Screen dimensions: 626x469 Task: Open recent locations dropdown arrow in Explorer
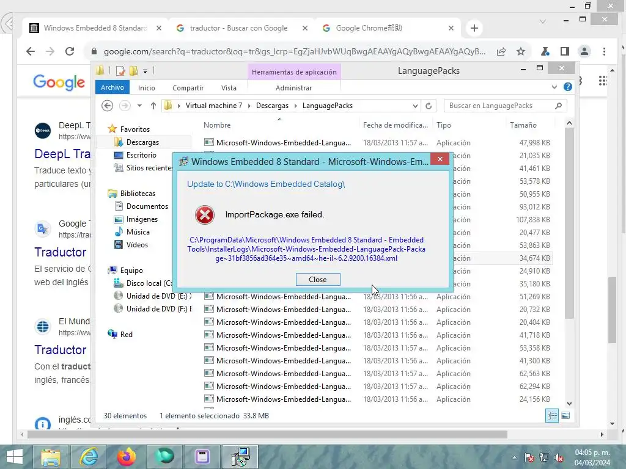tap(139, 106)
